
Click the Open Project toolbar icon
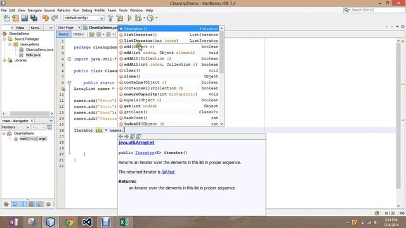(x=25, y=18)
